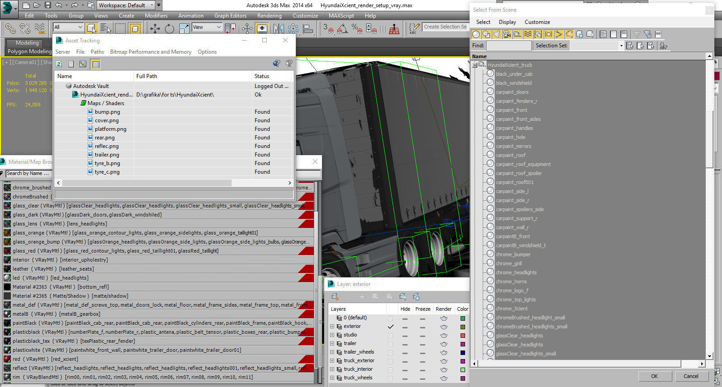Select the Scale tool in main toolbar
722x387 pixels.
point(184,28)
